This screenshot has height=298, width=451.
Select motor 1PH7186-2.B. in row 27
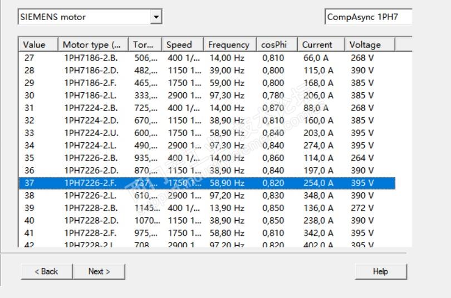coord(207,58)
